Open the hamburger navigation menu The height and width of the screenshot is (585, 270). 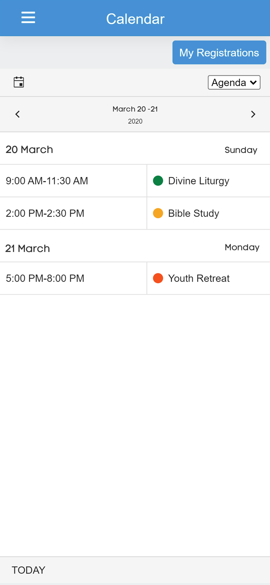(28, 18)
